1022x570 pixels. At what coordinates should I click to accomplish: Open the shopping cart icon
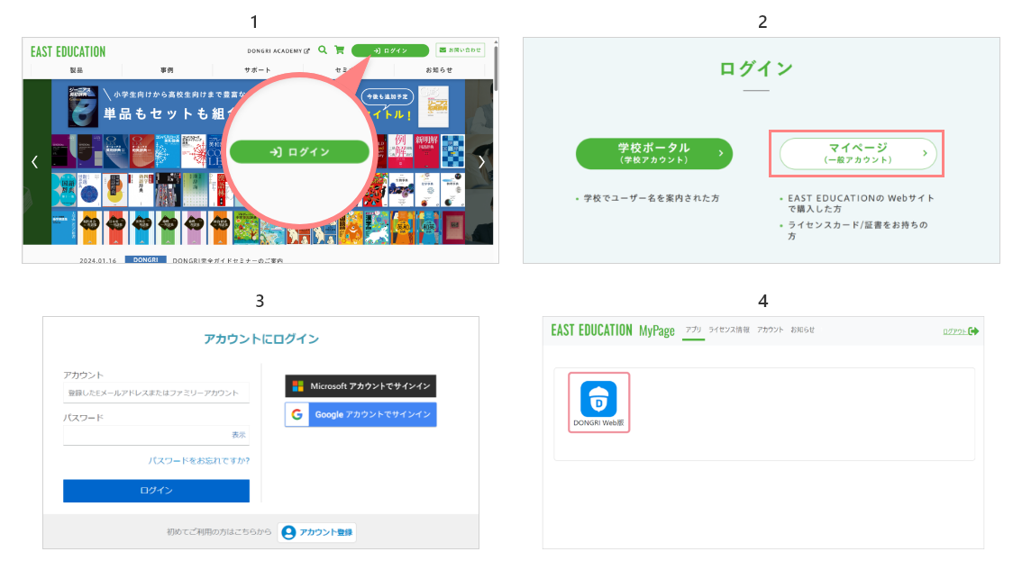339,50
